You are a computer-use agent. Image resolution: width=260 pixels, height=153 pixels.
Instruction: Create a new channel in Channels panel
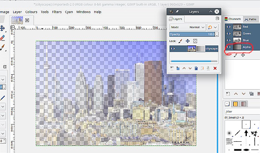pos(228,94)
